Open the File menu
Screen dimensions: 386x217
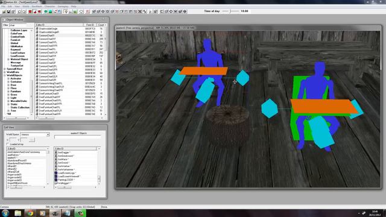click(3, 7)
